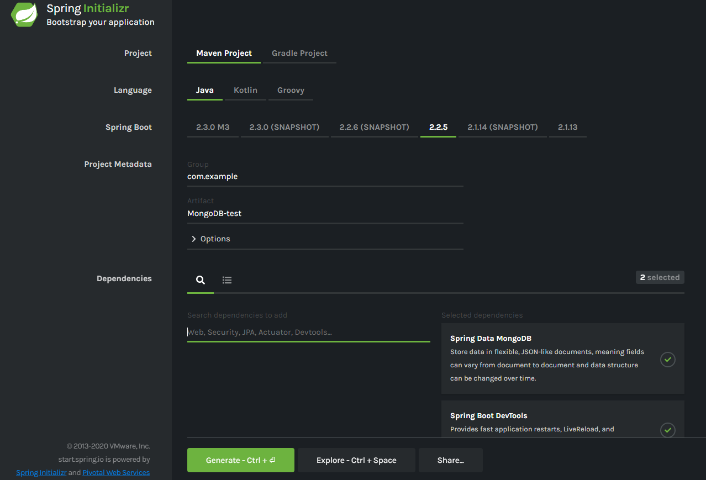Image resolution: width=706 pixels, height=480 pixels.
Task: Select Spring Boot version 2.2.5
Action: 438,127
